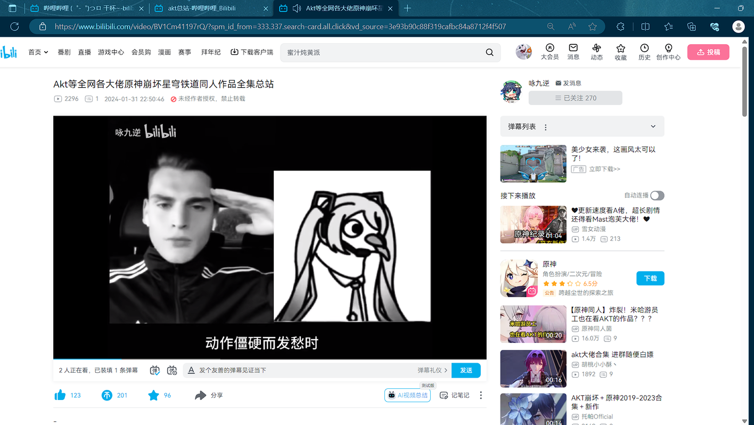Send a message via 发消息 link
This screenshot has width=754, height=425.
coord(568,83)
